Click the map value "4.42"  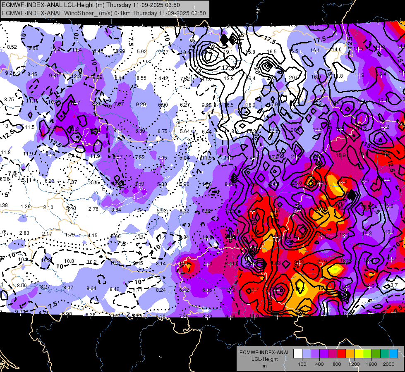[x=163, y=78]
